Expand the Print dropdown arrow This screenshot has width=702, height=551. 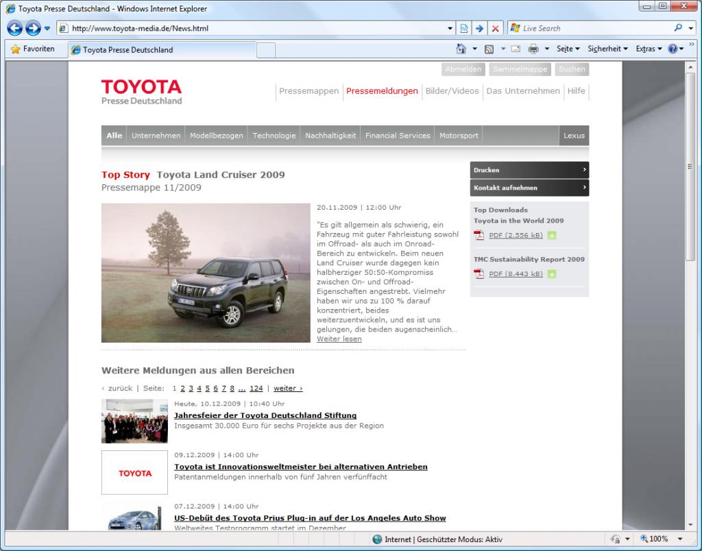(x=546, y=49)
